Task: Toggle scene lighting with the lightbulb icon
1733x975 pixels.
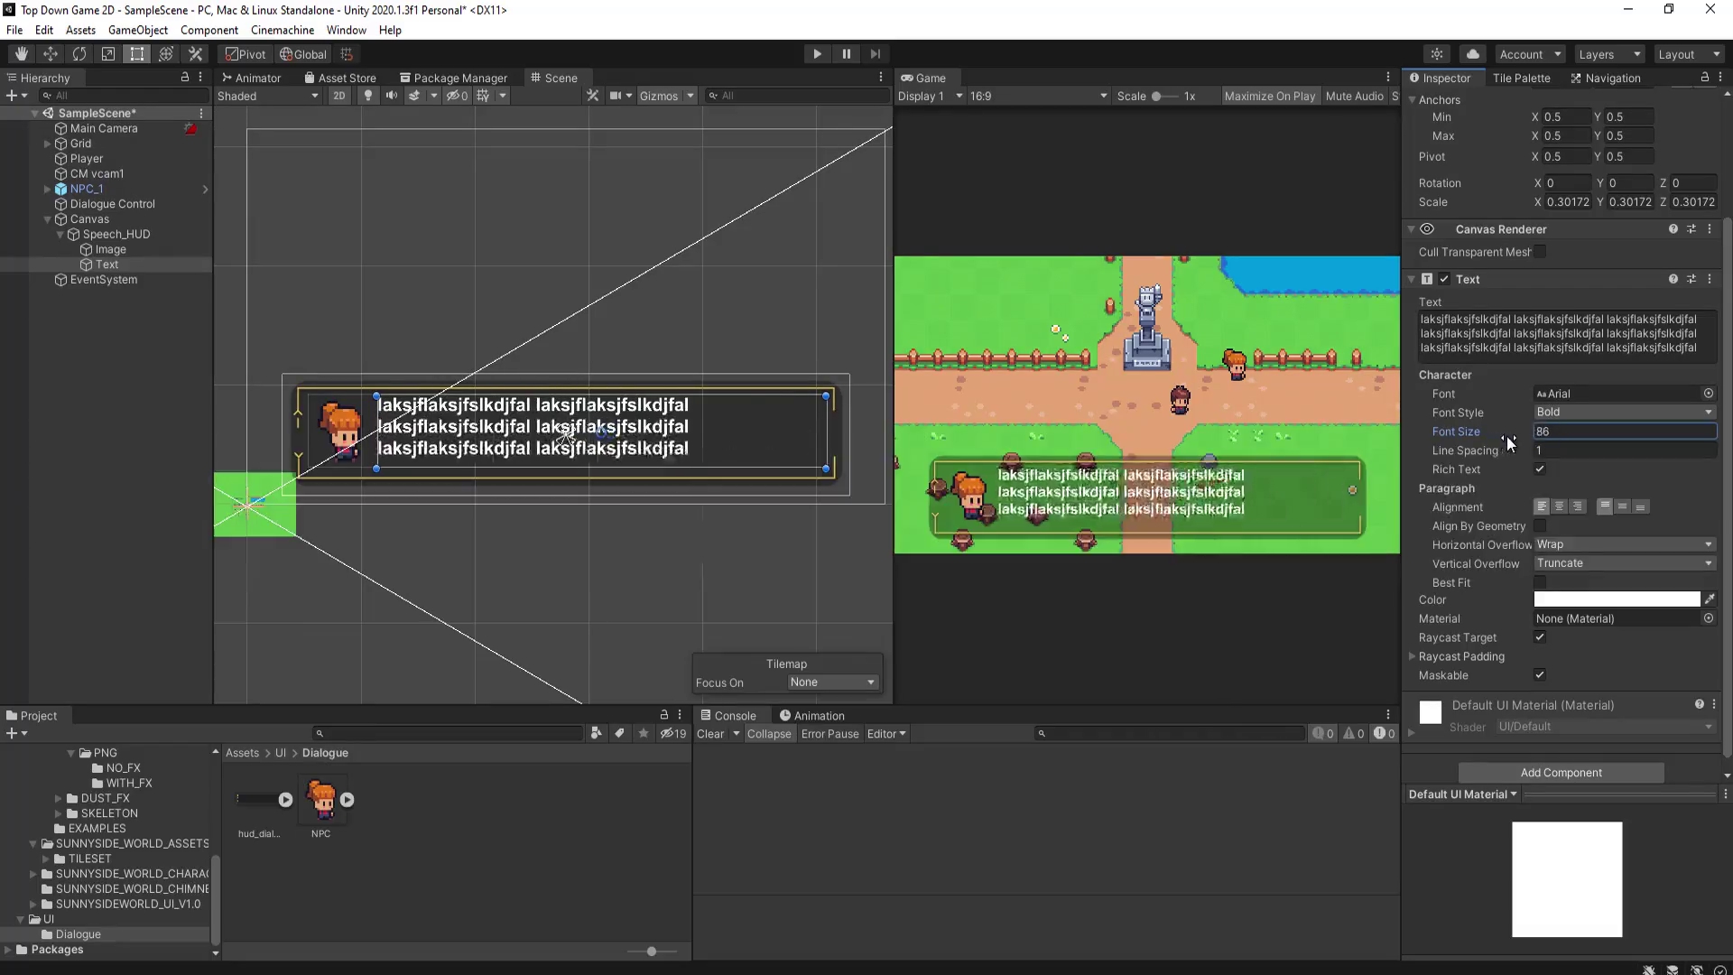Action: click(x=367, y=96)
